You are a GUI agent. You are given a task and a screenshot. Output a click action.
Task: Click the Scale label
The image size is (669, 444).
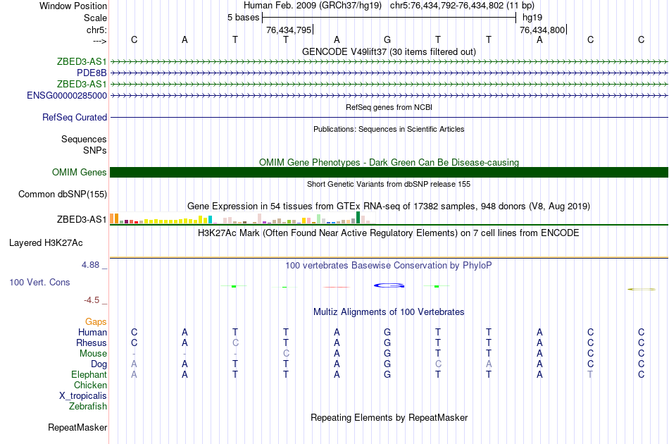[x=95, y=18]
